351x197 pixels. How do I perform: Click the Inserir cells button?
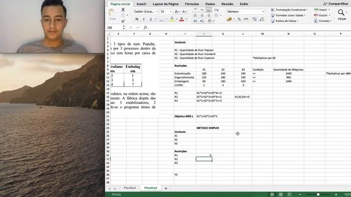[x=322, y=10]
